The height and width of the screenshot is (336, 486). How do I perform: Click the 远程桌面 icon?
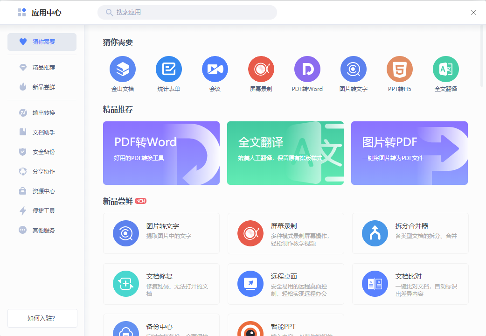coord(250,284)
